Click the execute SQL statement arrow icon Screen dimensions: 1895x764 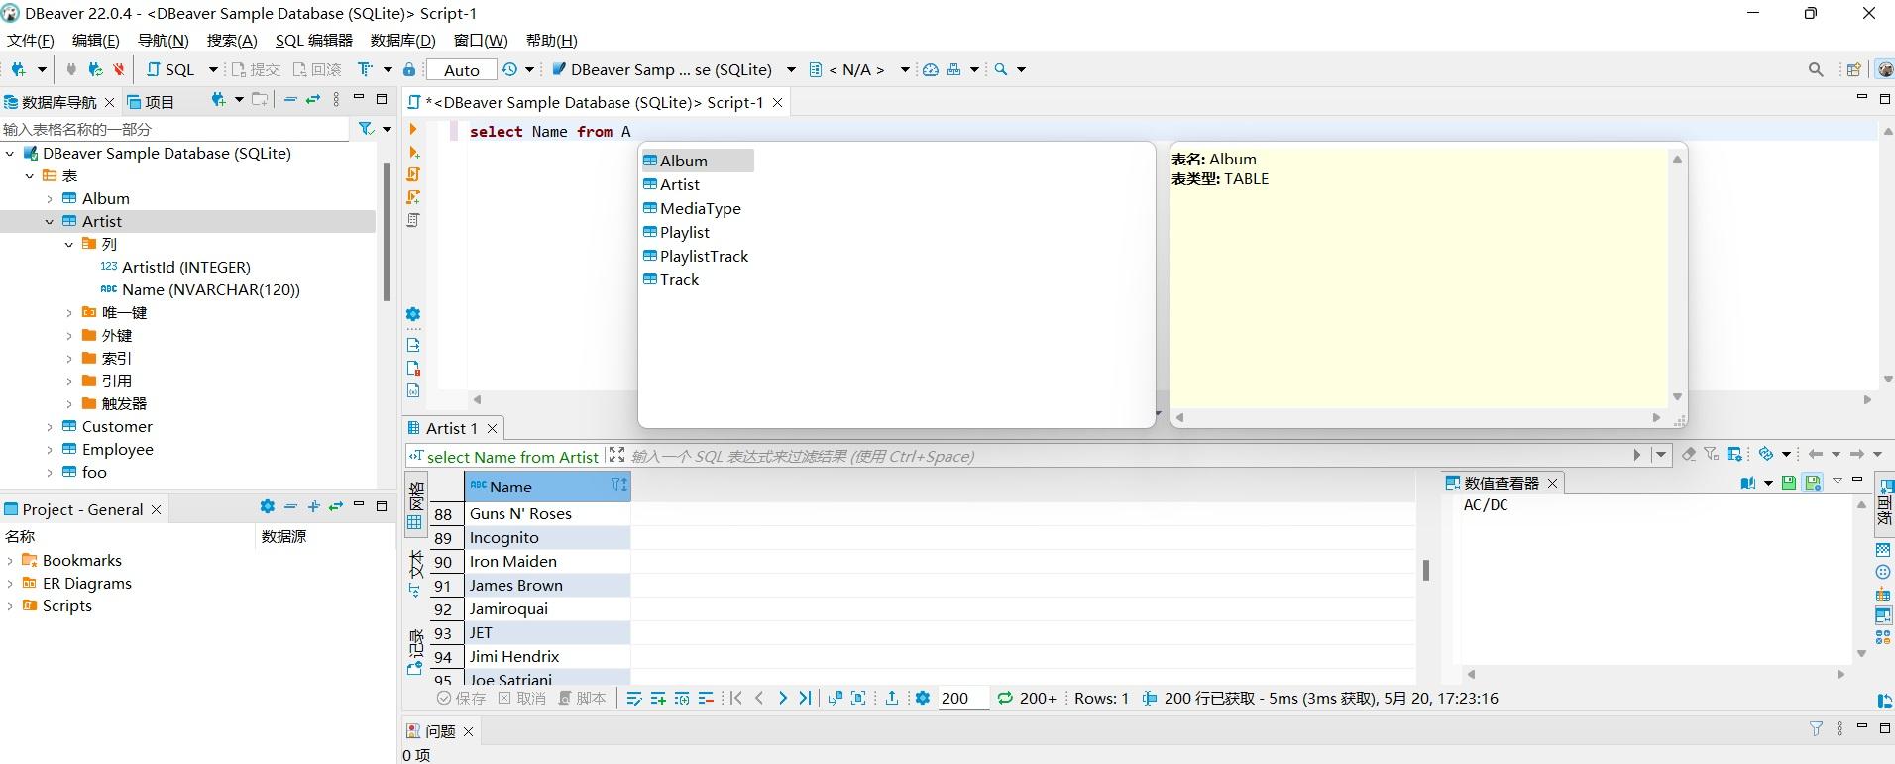413,130
